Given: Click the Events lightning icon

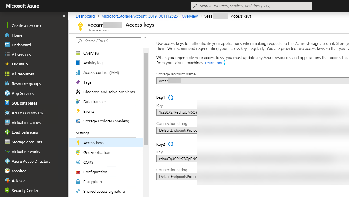Looking at the screenshot, I should coord(78,111).
